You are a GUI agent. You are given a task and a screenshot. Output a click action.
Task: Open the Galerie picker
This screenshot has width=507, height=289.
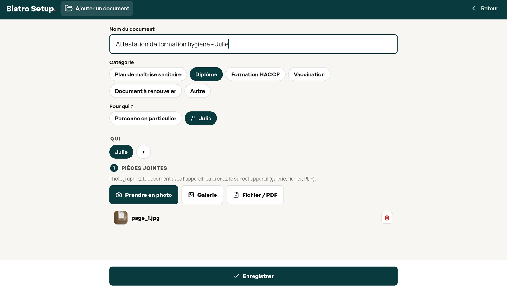[202, 195]
